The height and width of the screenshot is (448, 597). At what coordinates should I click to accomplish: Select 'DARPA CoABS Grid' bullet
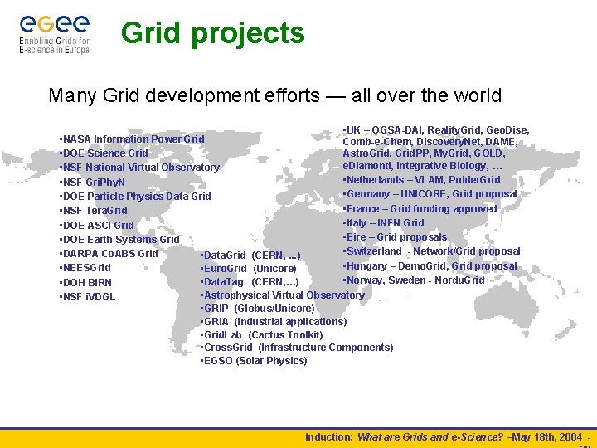[109, 254]
